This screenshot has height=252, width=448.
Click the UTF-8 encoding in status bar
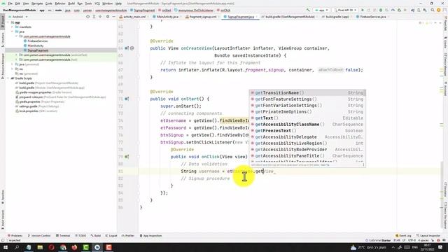(x=412, y=241)
